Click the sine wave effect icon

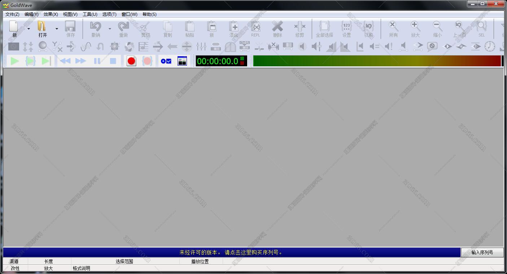tap(86, 47)
